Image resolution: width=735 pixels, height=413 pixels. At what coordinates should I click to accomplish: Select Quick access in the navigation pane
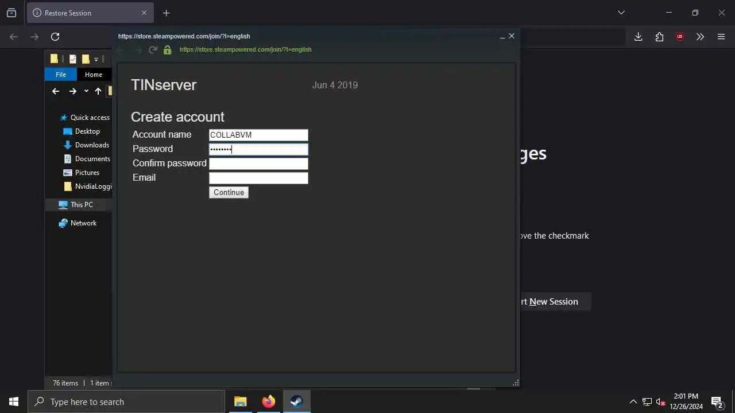84,118
